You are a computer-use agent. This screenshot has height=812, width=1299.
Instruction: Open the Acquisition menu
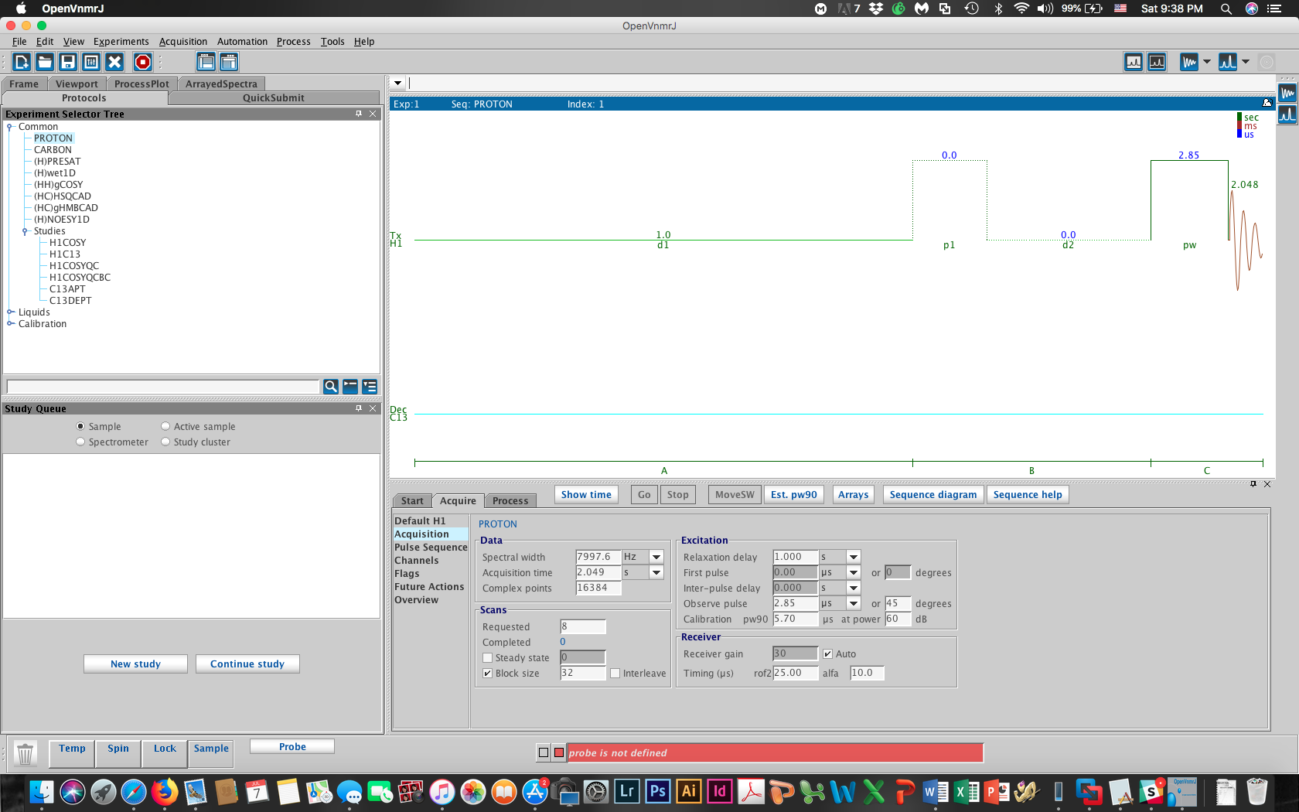pos(183,42)
